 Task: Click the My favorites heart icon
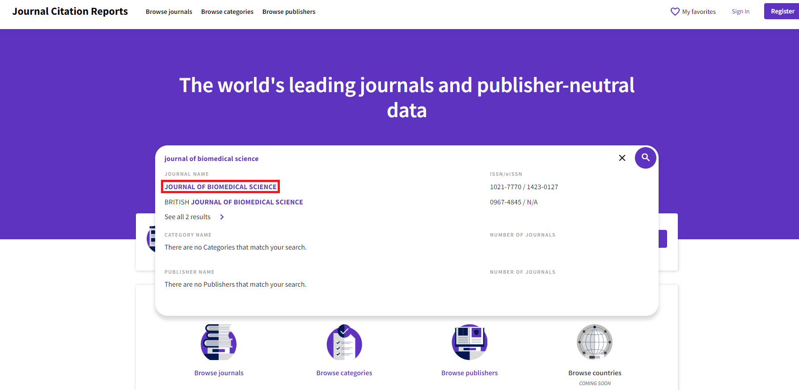pyautogui.click(x=675, y=12)
